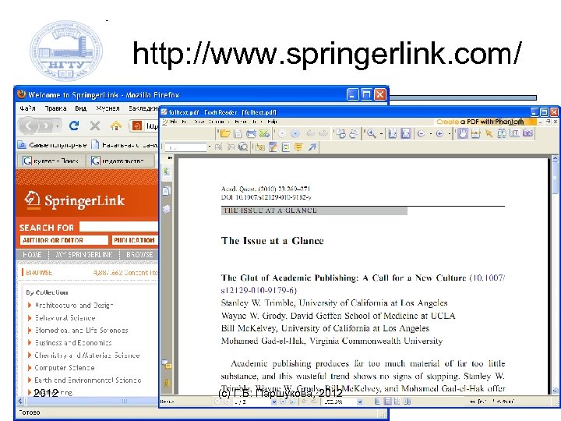Click DOI link 10.1007/s12129-010-9179-6
The width and height of the screenshot is (561, 421).
point(362,284)
